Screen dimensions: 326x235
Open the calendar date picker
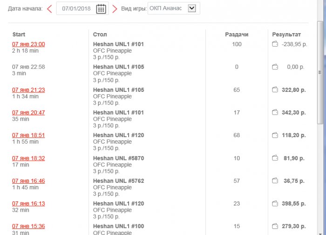(x=101, y=9)
